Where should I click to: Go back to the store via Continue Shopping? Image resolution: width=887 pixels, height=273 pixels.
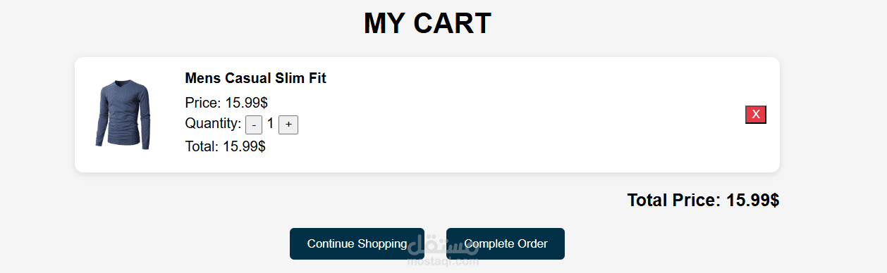(357, 243)
